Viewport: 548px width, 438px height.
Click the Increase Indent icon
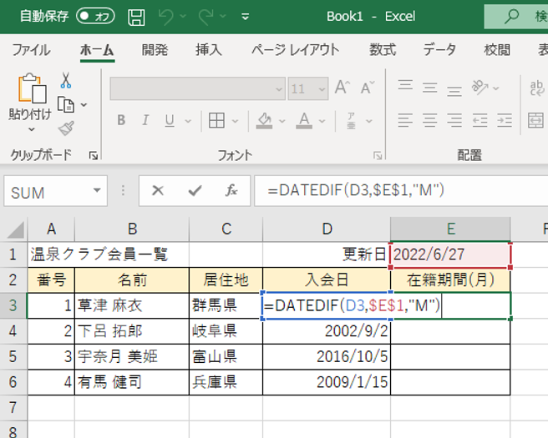[505, 120]
